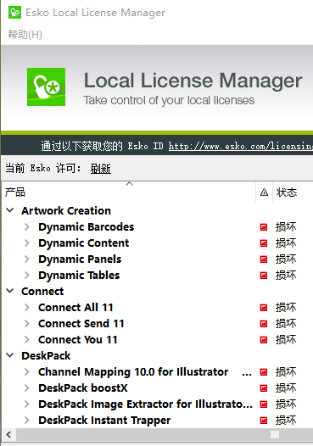Click red status icon for Connect All 11
This screenshot has height=446, width=313.
tap(264, 308)
